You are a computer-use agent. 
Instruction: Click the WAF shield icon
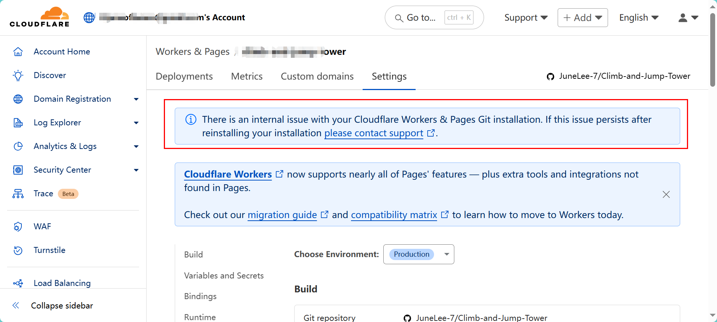click(x=18, y=227)
